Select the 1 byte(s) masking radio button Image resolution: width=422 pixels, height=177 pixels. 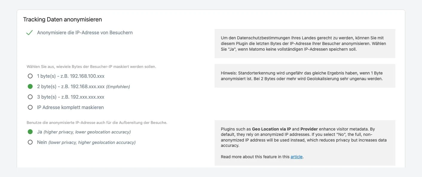30,76
